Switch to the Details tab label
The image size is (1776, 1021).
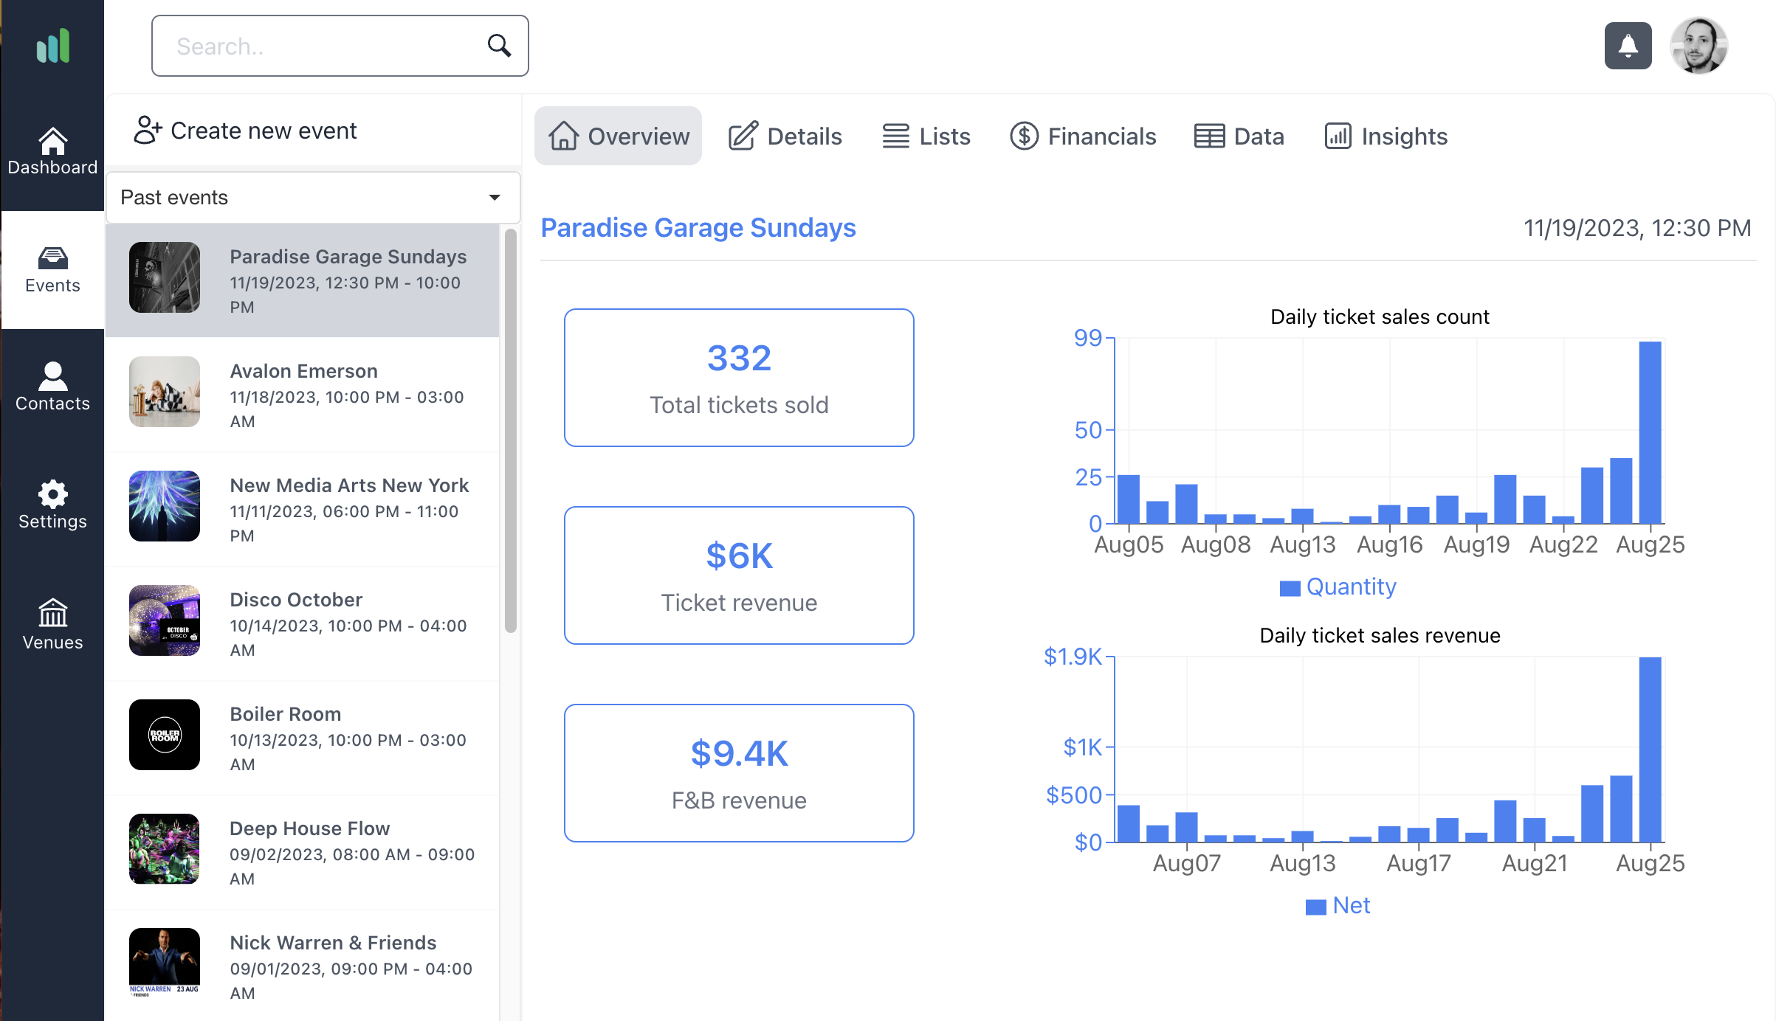(805, 136)
